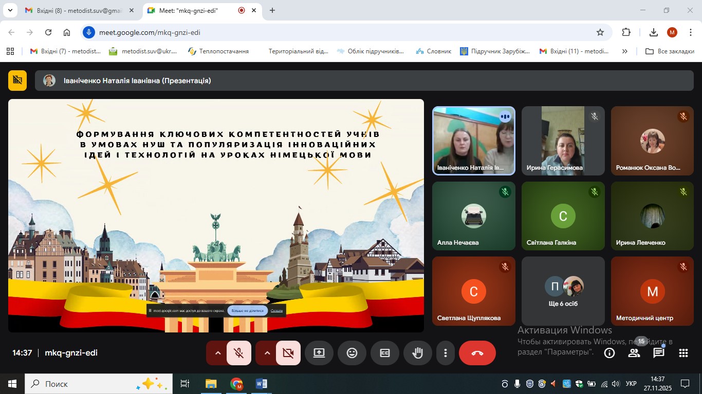The image size is (702, 394).
Task: Click the present screen icon
Action: point(319,353)
